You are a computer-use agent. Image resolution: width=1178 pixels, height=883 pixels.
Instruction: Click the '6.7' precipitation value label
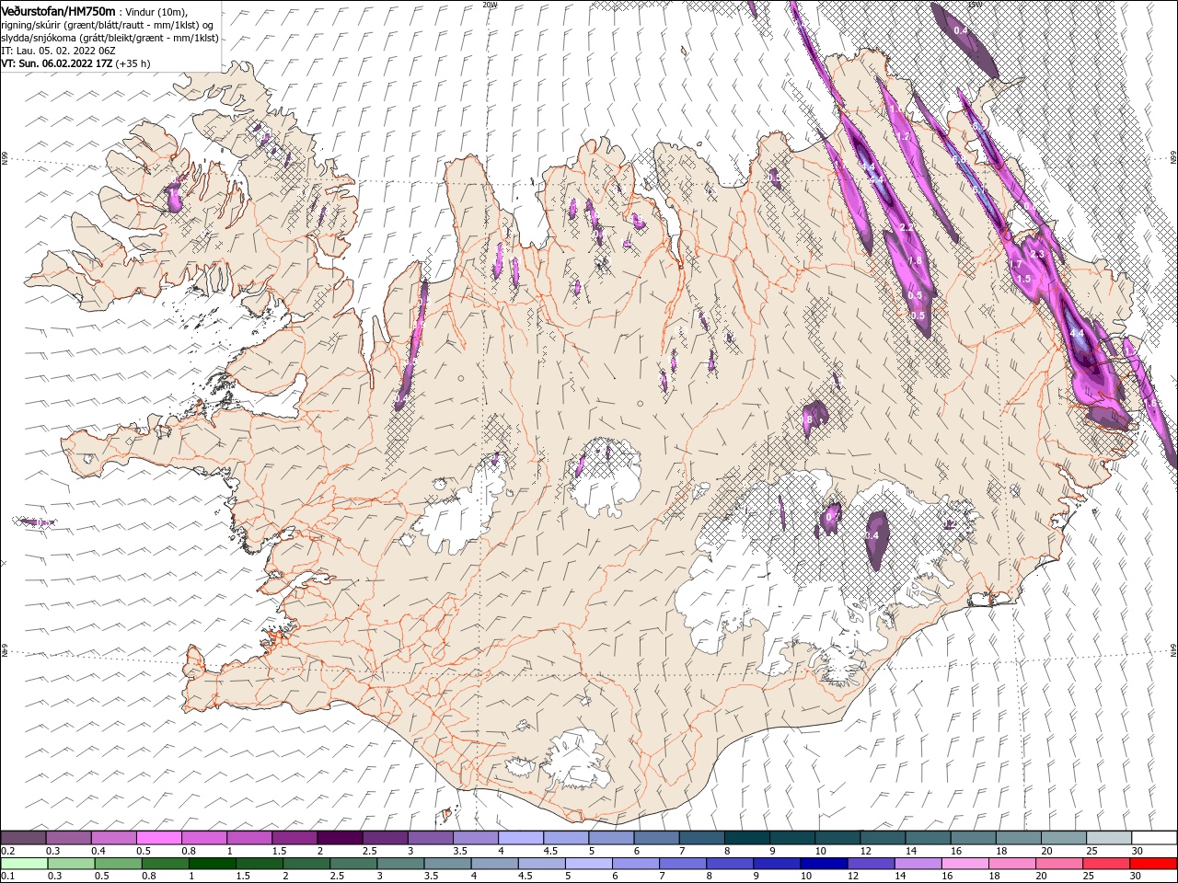tap(978, 189)
